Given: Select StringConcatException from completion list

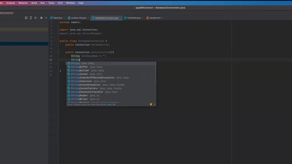Looking at the screenshot, I should [111, 85].
